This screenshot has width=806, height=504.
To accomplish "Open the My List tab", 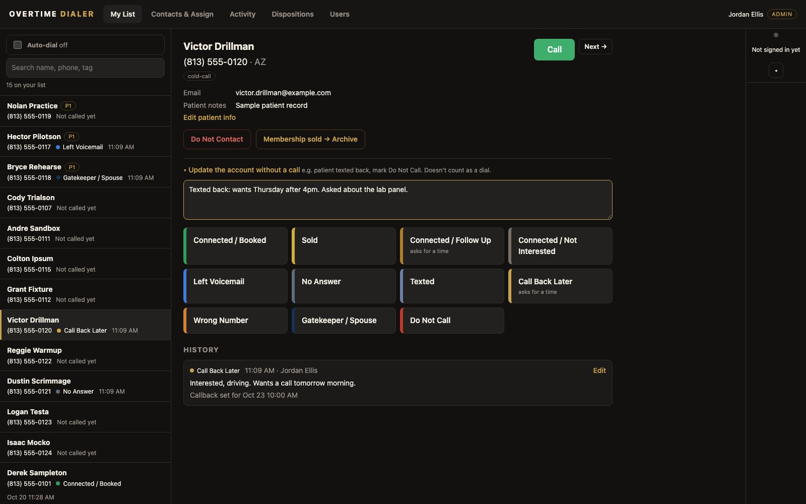I will [x=123, y=14].
